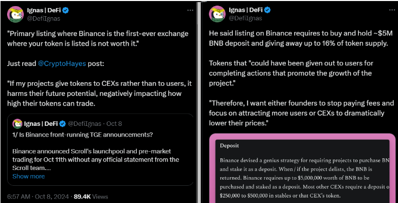The width and height of the screenshot is (398, 203).
Task: Click the Ignas profile avatar on the Primary listing tweet
Action: click(x=16, y=14)
